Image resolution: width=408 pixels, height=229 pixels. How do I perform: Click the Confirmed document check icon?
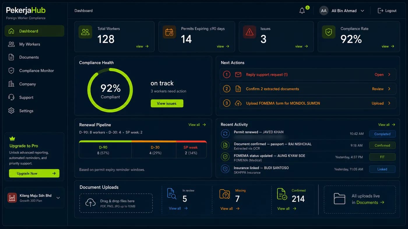click(x=282, y=194)
